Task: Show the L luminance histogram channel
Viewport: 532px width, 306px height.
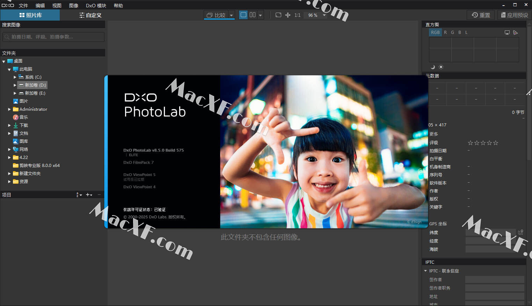Action: click(x=466, y=32)
